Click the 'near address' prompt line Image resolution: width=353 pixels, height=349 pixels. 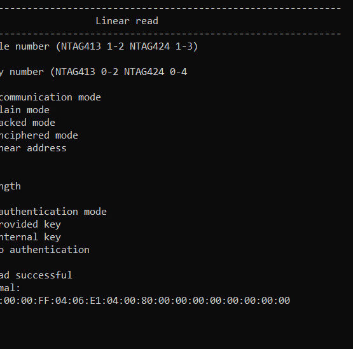pos(33,148)
